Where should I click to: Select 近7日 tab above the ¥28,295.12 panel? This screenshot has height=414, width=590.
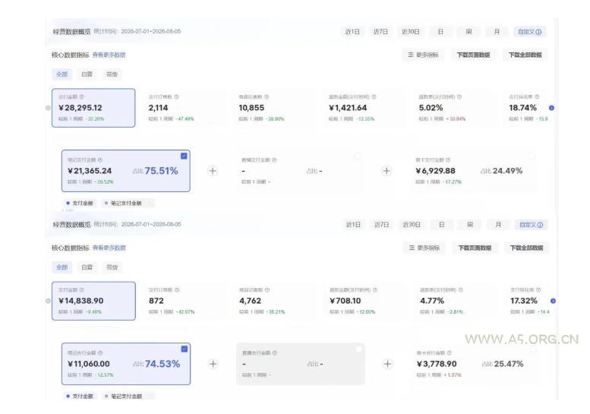pos(380,32)
